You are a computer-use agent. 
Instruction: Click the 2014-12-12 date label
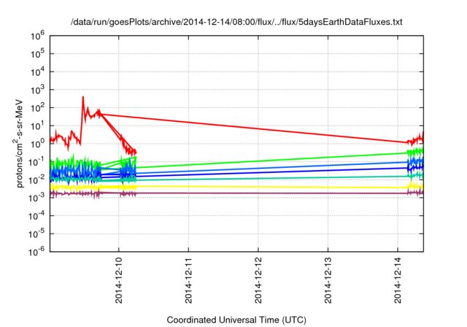point(258,280)
